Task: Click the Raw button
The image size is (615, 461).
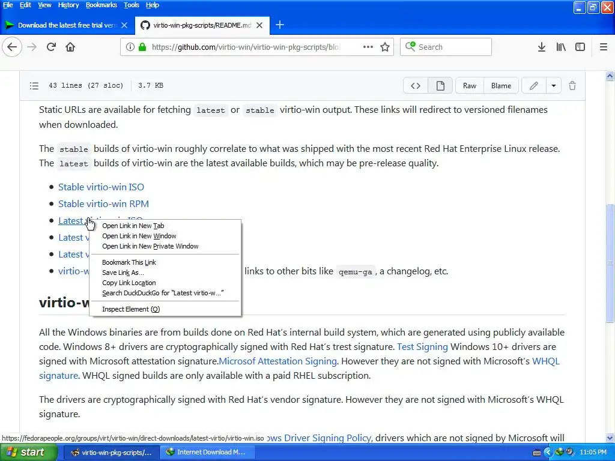Action: pos(470,86)
